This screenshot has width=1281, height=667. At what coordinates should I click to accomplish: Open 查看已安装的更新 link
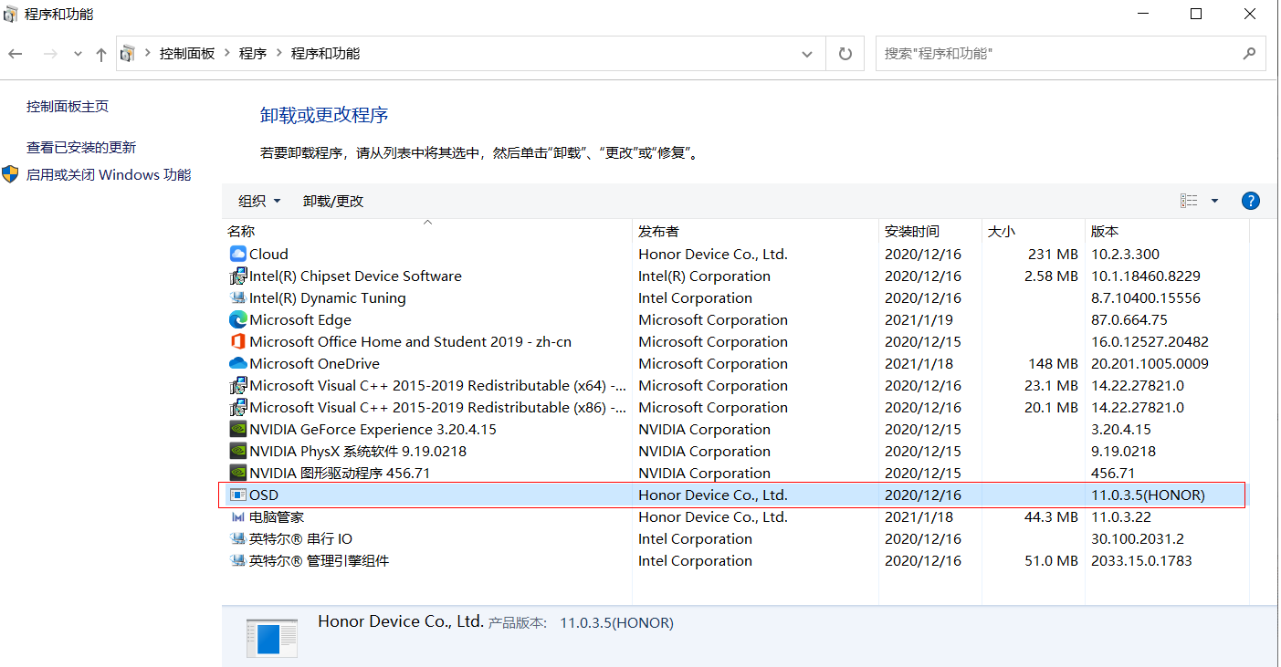[81, 147]
